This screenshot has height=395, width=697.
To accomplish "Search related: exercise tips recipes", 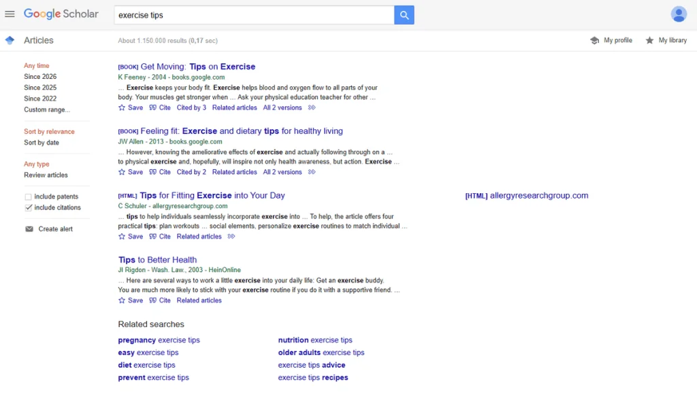I will click(313, 377).
